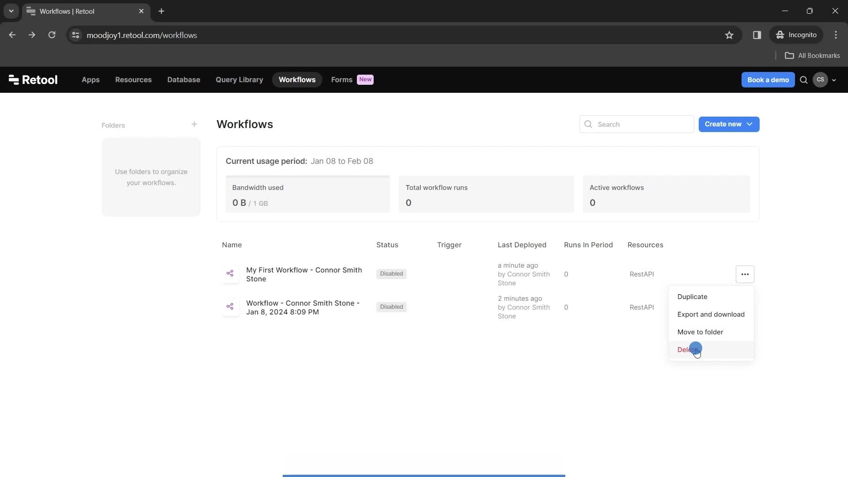Close the Workflows | Retool tab
848x477 pixels.
click(x=141, y=11)
